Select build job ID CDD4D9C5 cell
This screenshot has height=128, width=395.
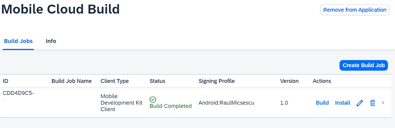pyautogui.click(x=18, y=93)
